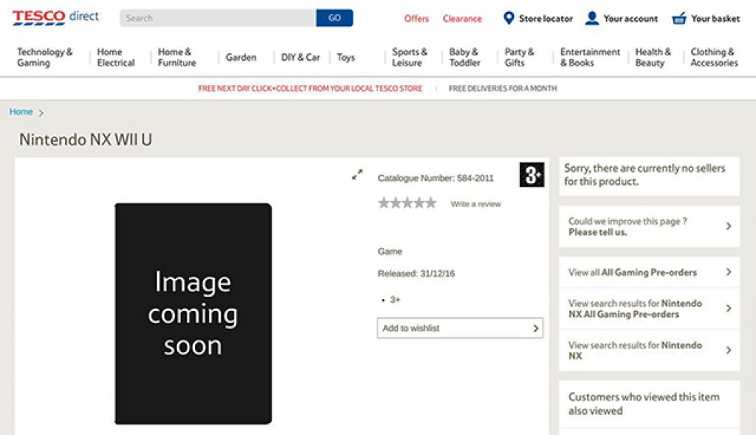Open Sports & Leisure menu
This screenshot has width=756, height=435.
[409, 57]
